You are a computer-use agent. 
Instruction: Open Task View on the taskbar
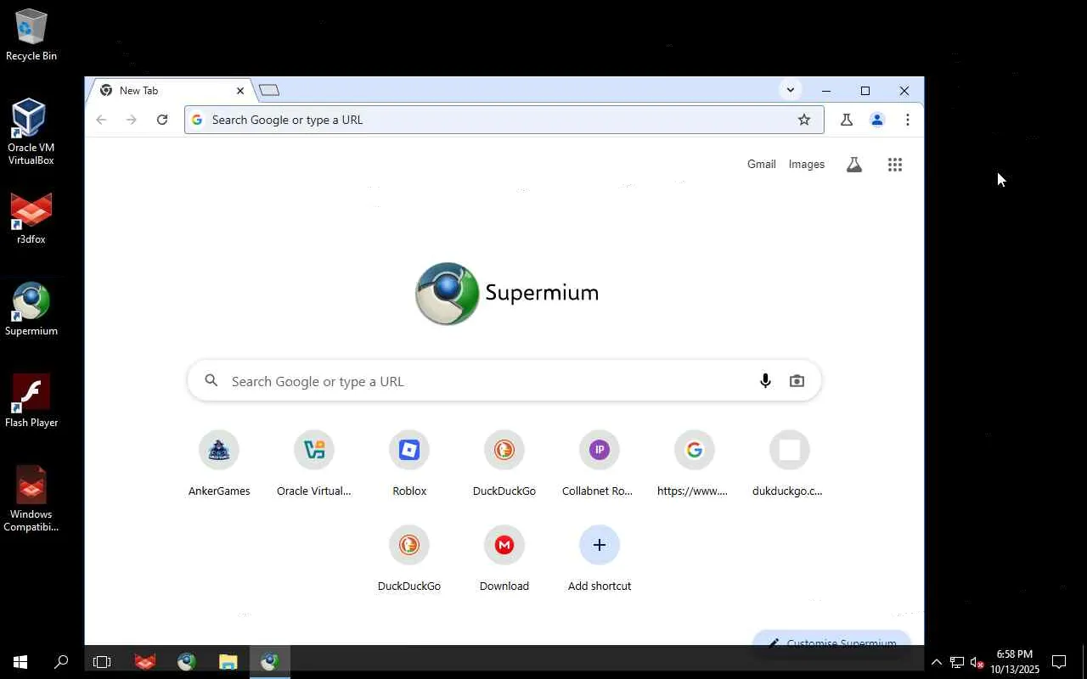[x=102, y=662]
